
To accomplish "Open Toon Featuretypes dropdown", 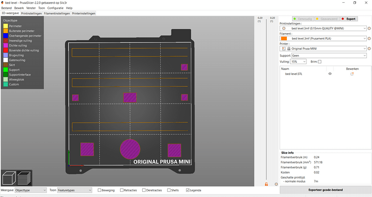I will click(74, 190).
